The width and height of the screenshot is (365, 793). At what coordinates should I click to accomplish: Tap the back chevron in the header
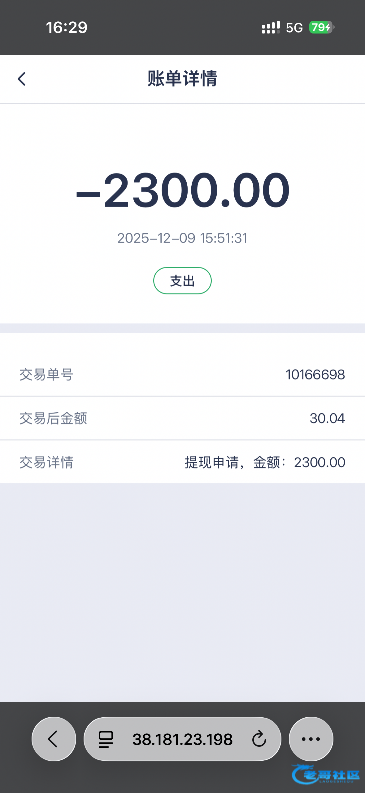click(x=22, y=79)
